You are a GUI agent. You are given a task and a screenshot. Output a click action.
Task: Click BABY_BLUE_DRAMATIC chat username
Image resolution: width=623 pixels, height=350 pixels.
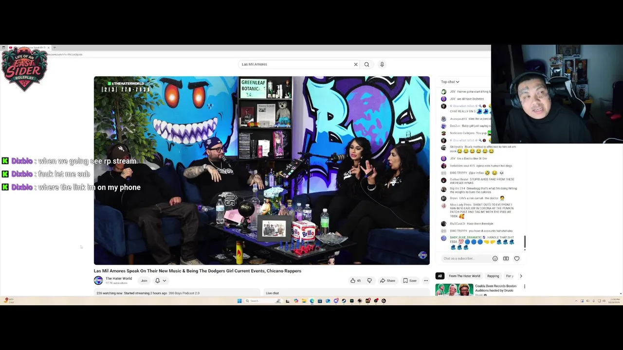pyautogui.click(x=465, y=237)
